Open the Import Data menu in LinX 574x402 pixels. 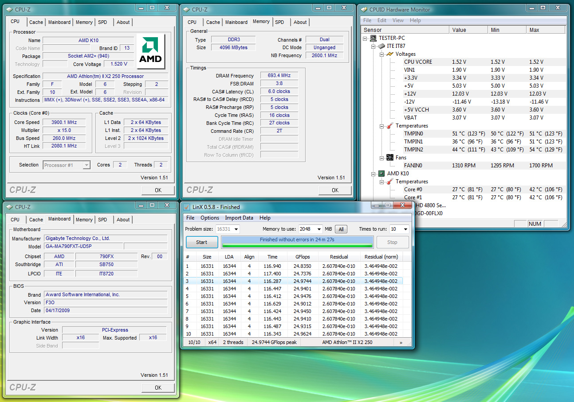pos(239,218)
